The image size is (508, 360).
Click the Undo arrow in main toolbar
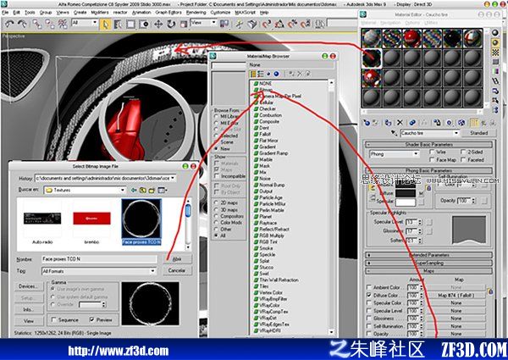pos(10,24)
